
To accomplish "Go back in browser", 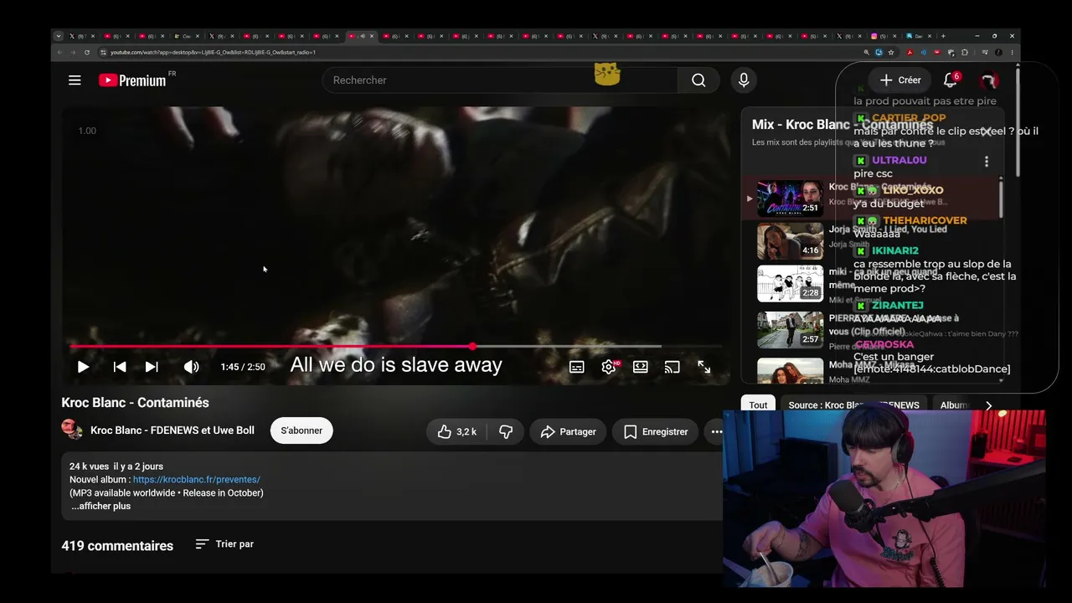I will pos(59,52).
